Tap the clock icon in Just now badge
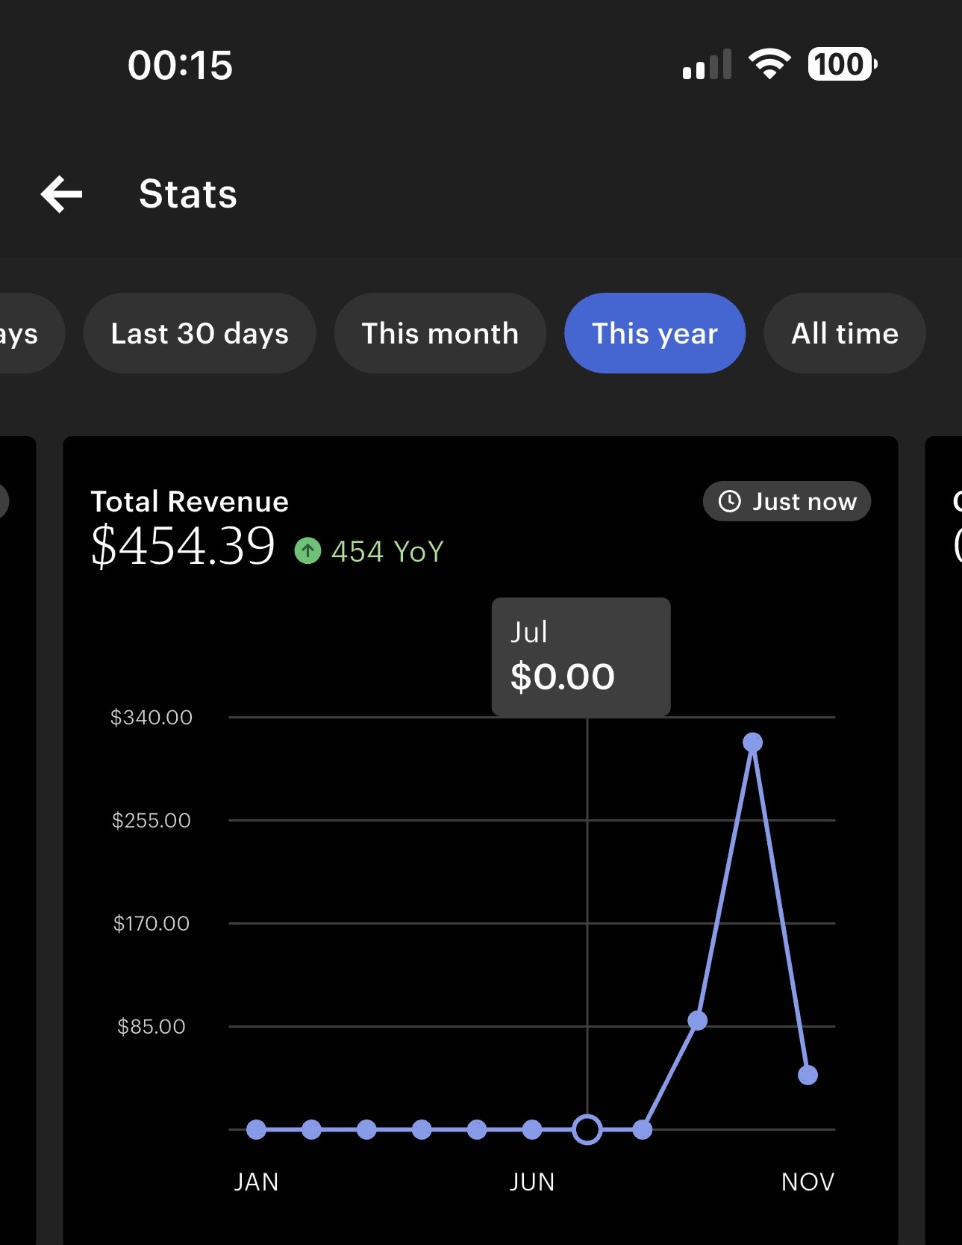The width and height of the screenshot is (962, 1245). [x=729, y=501]
